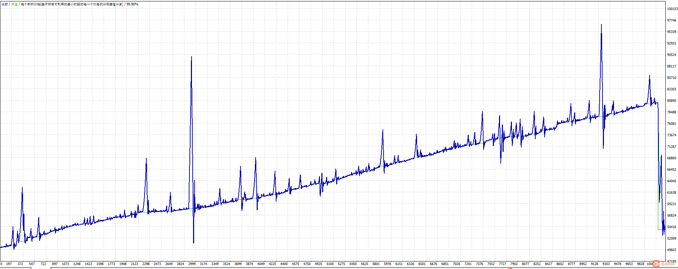Click the 5801 label on the trade axis

[376, 264]
